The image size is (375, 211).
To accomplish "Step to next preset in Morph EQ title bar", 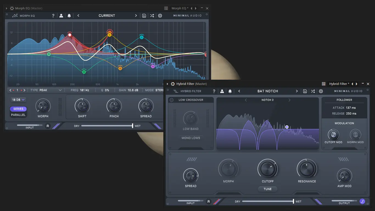I will (x=196, y=8).
